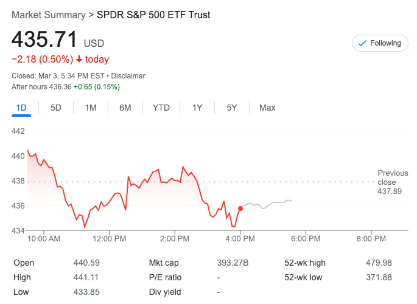Click the After hours 436.36 price text
Viewport: 417px width, 304px height.
[x=41, y=87]
